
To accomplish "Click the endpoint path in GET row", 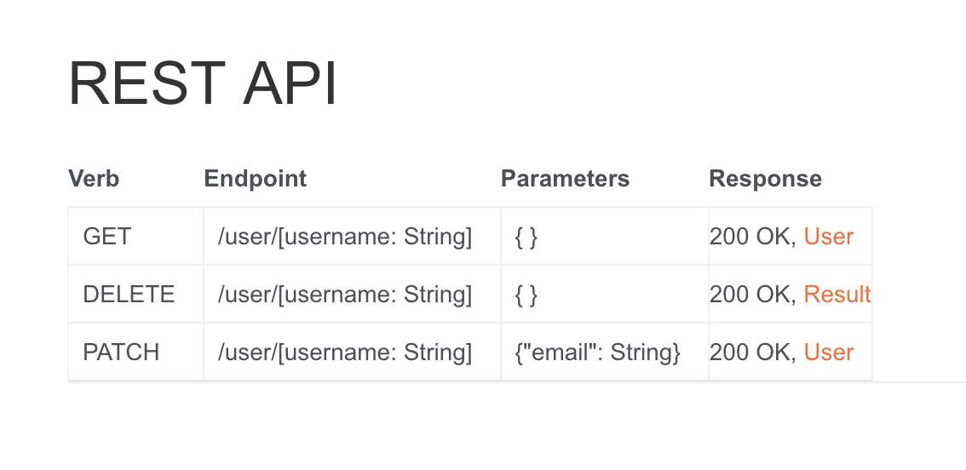I will (x=345, y=236).
